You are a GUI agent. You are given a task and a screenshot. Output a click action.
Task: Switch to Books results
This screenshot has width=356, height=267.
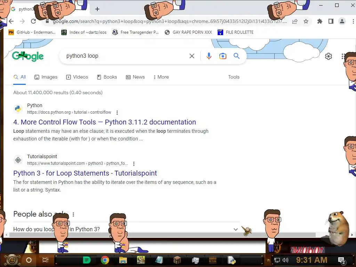pyautogui.click(x=107, y=77)
